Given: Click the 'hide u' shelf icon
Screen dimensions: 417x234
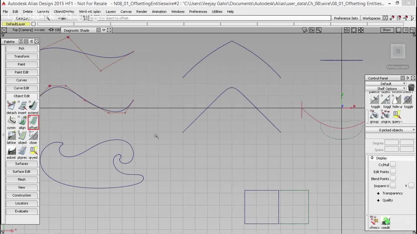Looking at the screenshot, I should tap(397, 99).
